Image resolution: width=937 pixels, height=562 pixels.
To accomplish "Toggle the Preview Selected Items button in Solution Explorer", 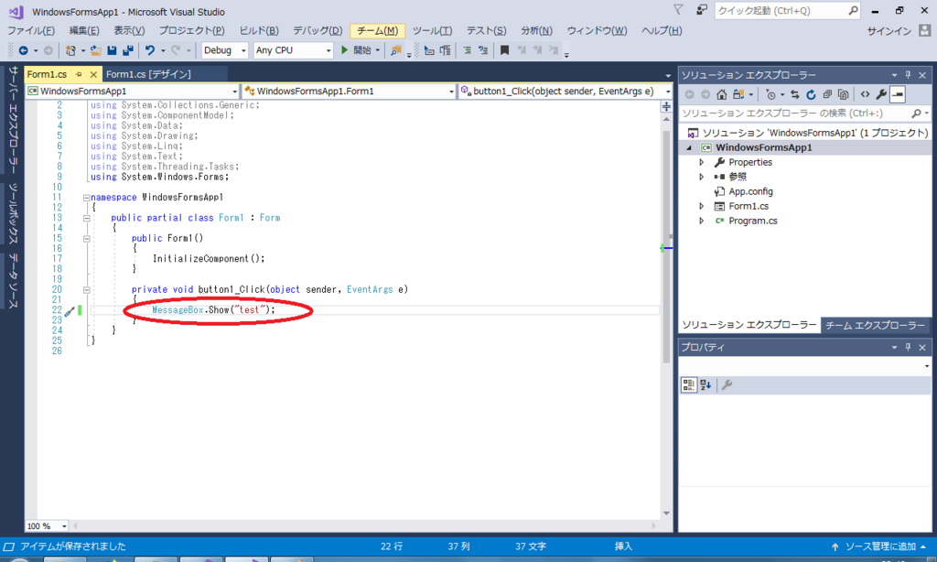I will (x=898, y=94).
